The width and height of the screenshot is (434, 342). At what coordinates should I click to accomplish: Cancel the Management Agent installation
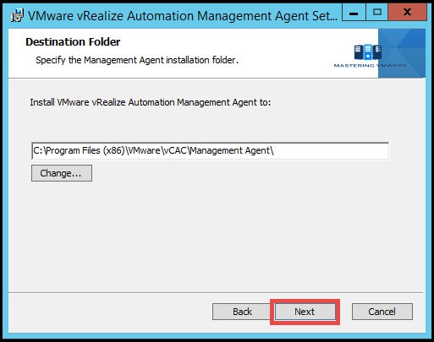pyautogui.click(x=382, y=312)
